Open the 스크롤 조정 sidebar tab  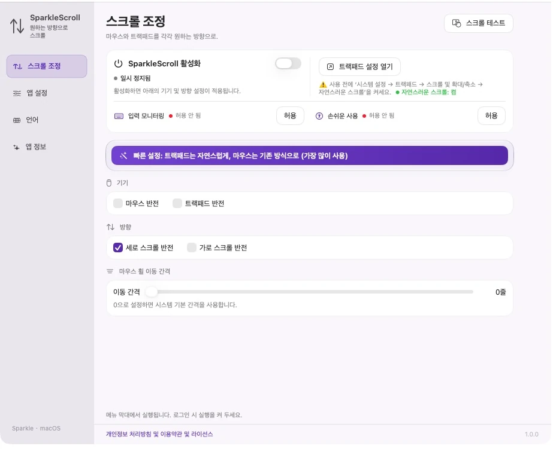47,66
